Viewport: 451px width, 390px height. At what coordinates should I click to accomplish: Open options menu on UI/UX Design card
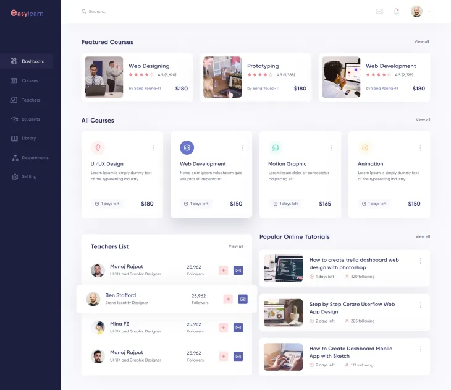[153, 148]
